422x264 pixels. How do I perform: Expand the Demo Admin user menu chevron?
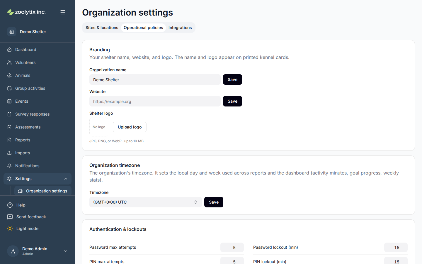click(66, 251)
